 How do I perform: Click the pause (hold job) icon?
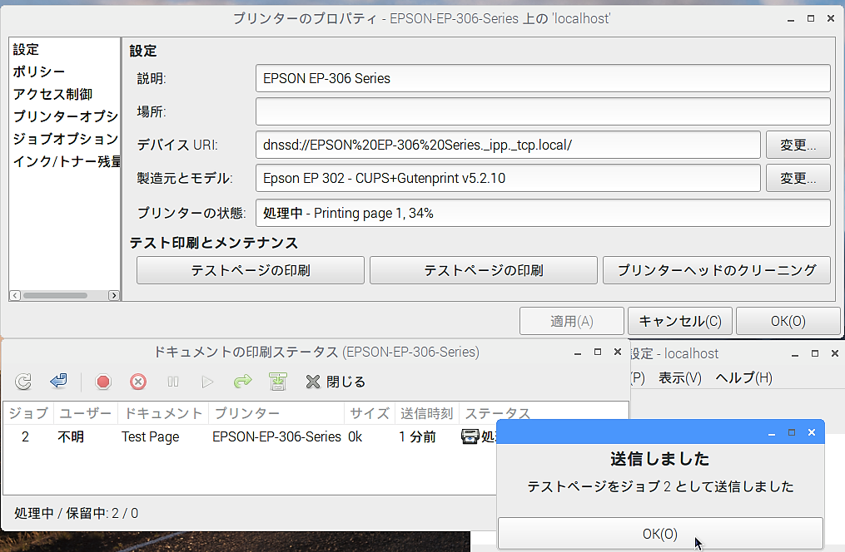[x=173, y=382]
